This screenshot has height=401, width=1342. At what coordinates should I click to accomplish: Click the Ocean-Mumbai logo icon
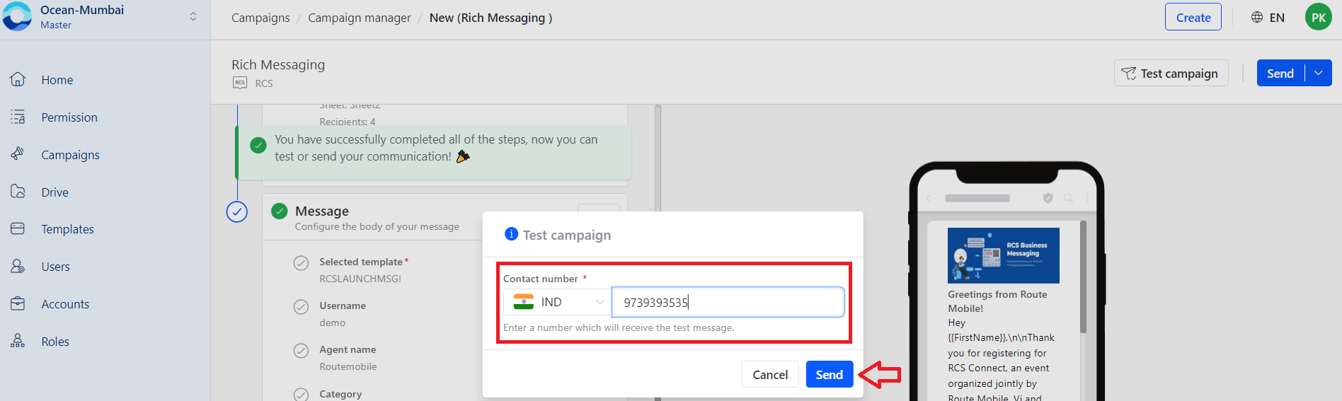tap(17, 16)
